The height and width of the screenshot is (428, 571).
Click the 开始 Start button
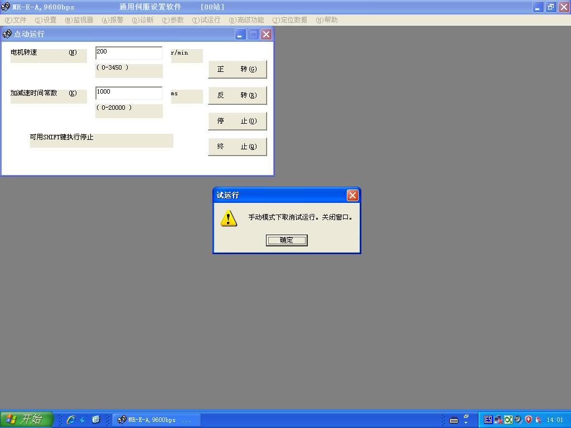click(x=26, y=420)
